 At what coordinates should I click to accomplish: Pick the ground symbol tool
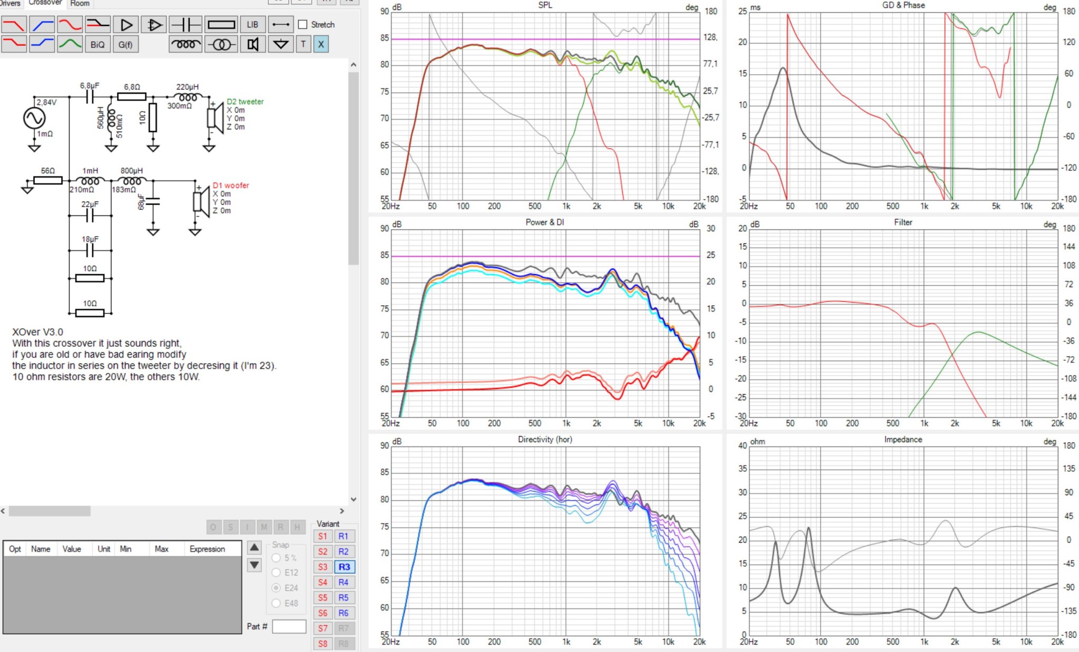[281, 44]
